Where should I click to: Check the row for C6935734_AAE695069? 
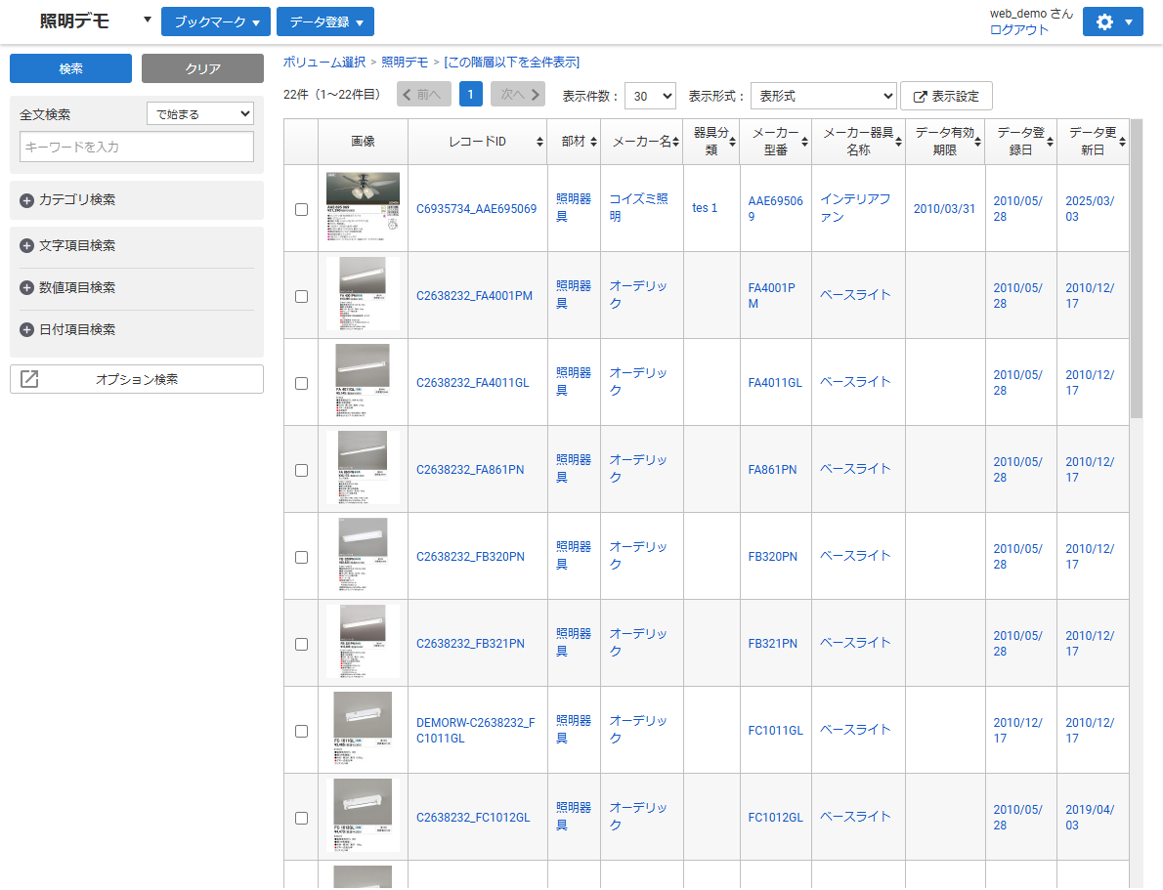301,209
